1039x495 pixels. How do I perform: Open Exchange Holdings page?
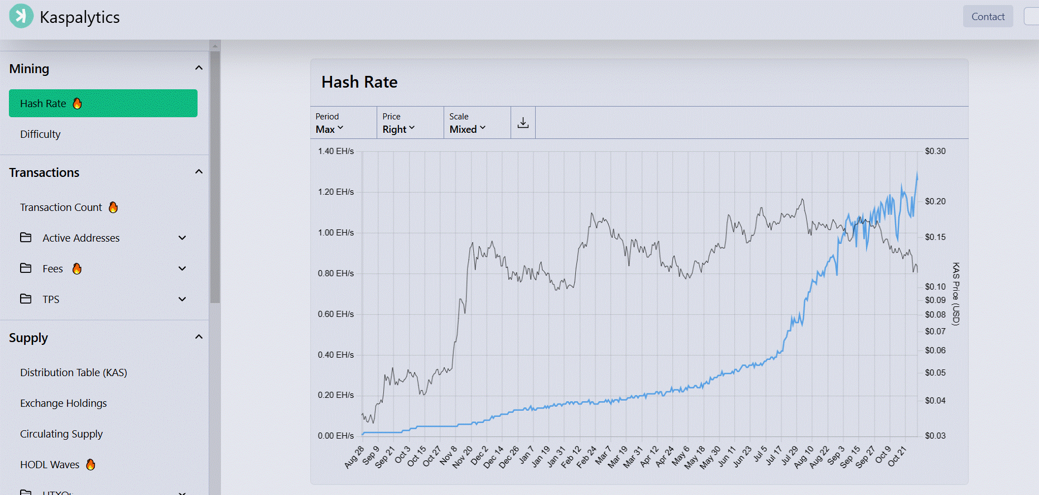coord(64,403)
